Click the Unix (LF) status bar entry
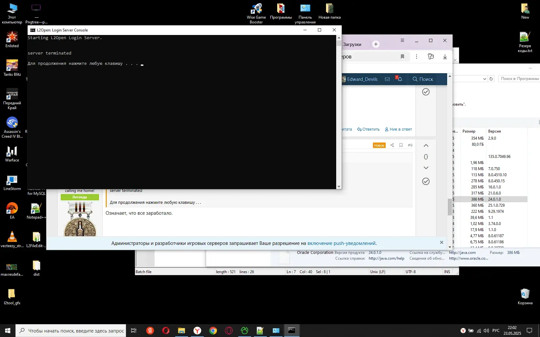540x337 pixels. click(378, 272)
